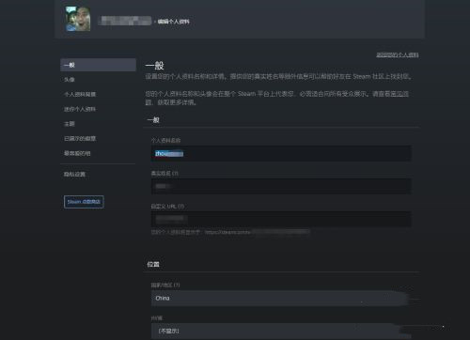The image size is (470, 340).
Task: Open the 已展示的徽章 (Featured Badge) sidebar tab
Action: (80, 138)
